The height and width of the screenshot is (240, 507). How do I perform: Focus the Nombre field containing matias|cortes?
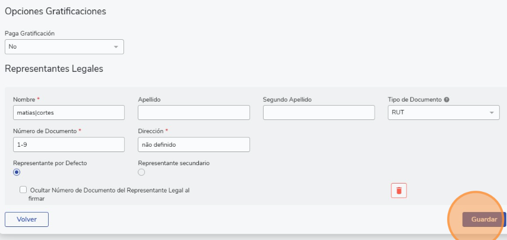point(69,112)
